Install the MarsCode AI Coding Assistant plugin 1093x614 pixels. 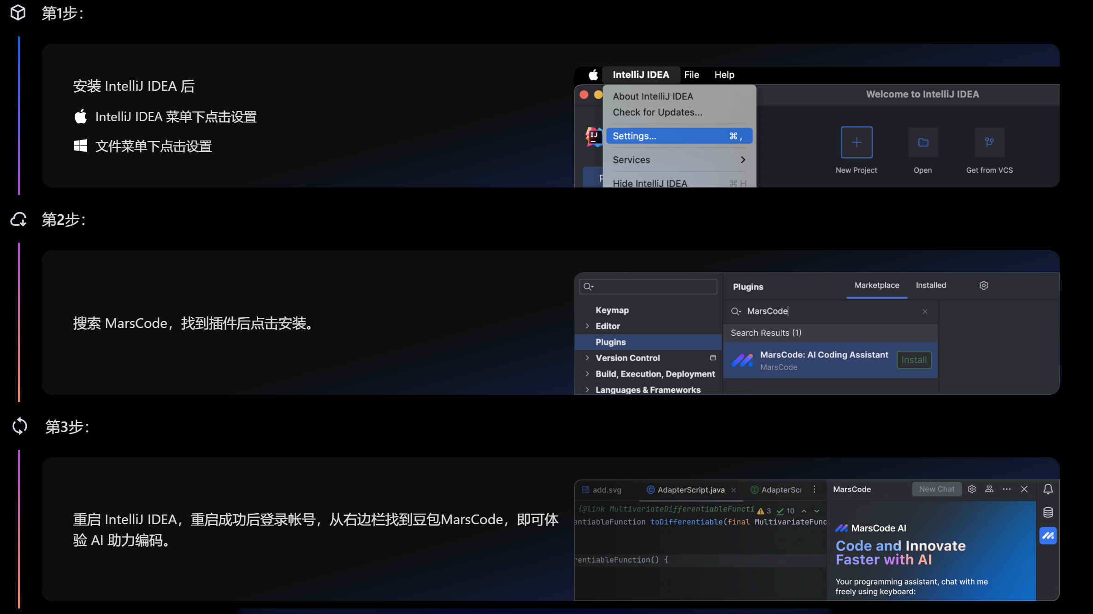914,360
